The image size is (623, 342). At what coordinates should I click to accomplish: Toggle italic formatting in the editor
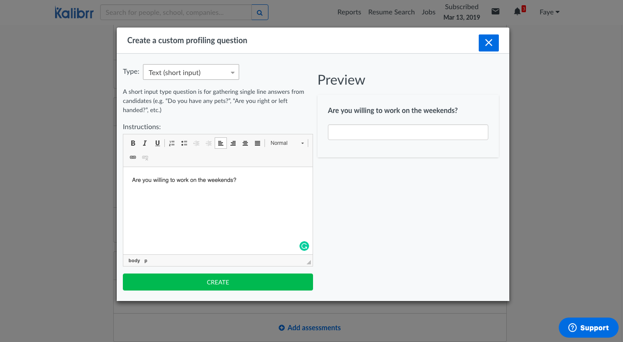[145, 143]
